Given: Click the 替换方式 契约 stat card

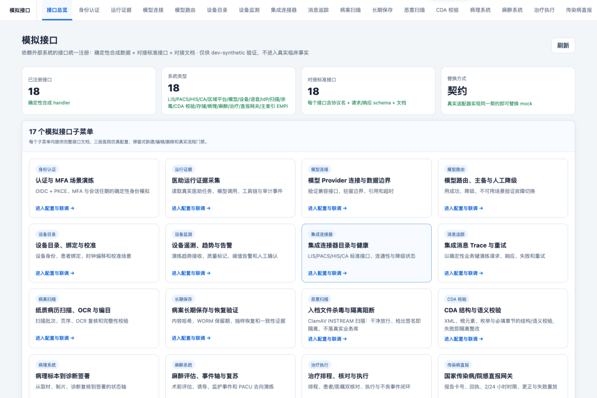Looking at the screenshot, I should (x=508, y=91).
